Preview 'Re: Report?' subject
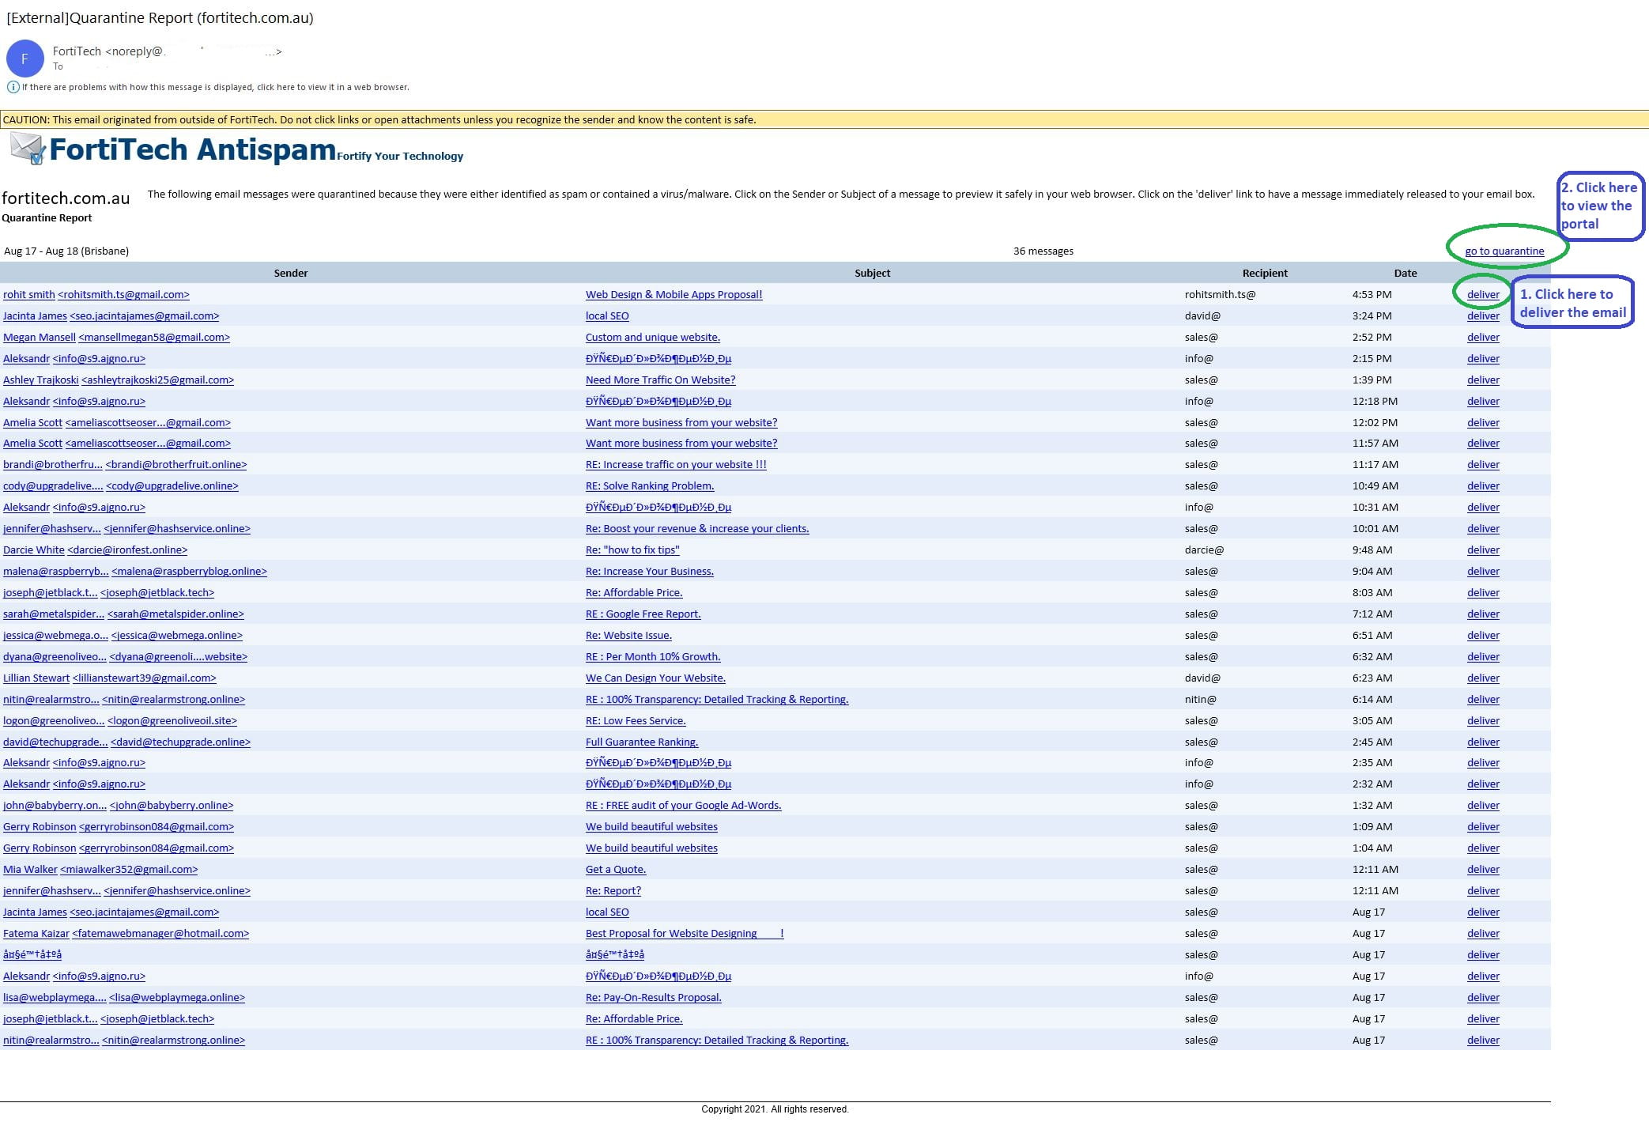 [x=613, y=891]
